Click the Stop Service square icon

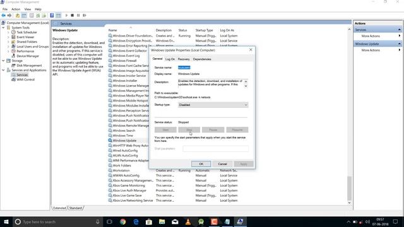[73, 15]
